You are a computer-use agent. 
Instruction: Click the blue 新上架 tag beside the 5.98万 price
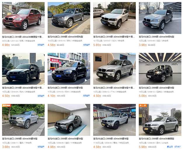(x=170, y=147)
